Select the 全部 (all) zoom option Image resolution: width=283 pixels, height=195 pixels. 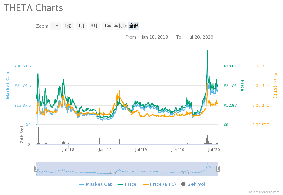click(134, 26)
